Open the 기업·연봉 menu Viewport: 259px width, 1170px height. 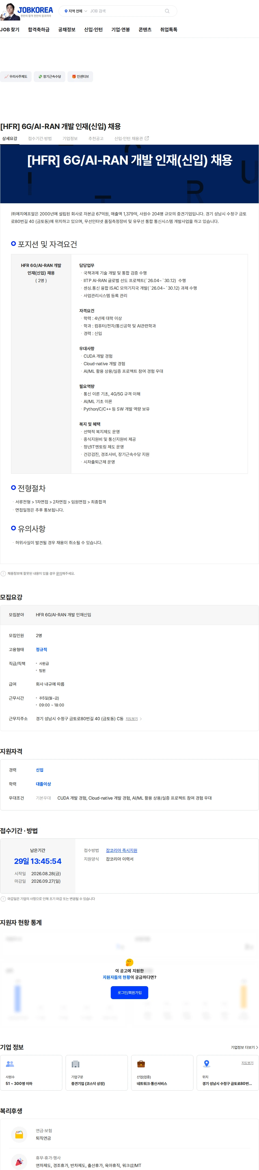point(121,29)
